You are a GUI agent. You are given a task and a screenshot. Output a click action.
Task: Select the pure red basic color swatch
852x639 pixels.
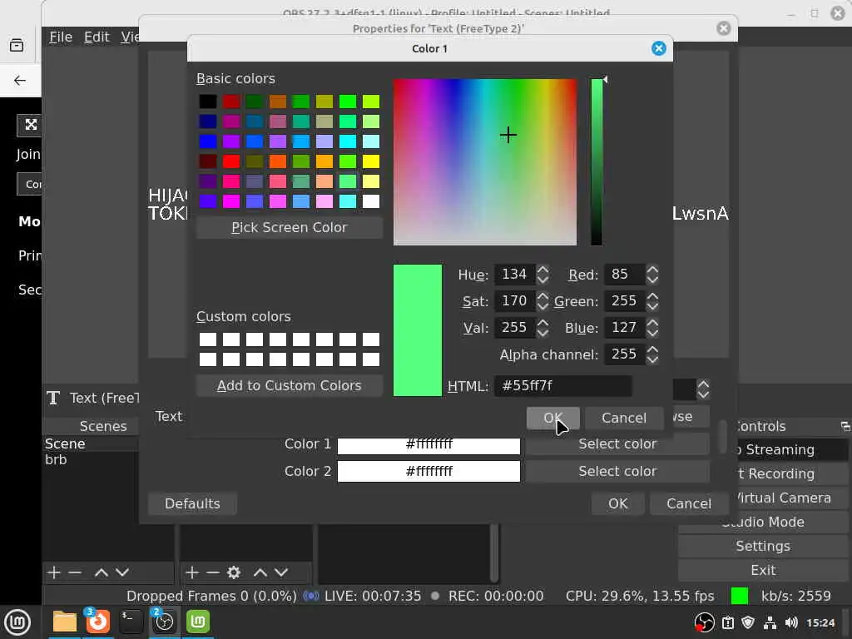231,161
